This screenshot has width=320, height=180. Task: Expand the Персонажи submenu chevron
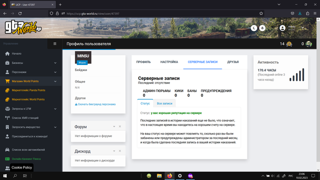coord(55,72)
